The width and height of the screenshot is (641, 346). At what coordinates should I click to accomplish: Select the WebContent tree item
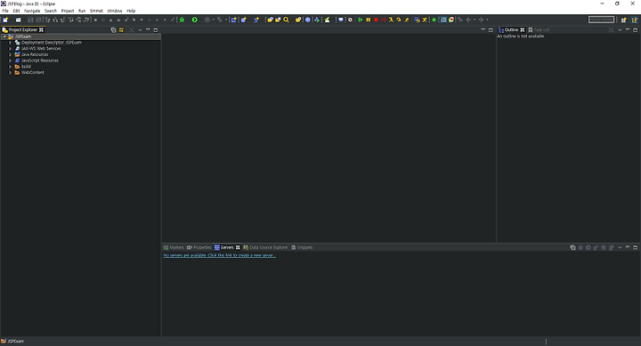click(33, 72)
